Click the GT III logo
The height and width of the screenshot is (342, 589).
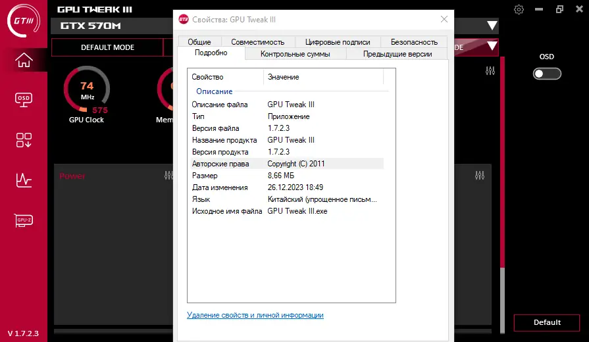(24, 20)
